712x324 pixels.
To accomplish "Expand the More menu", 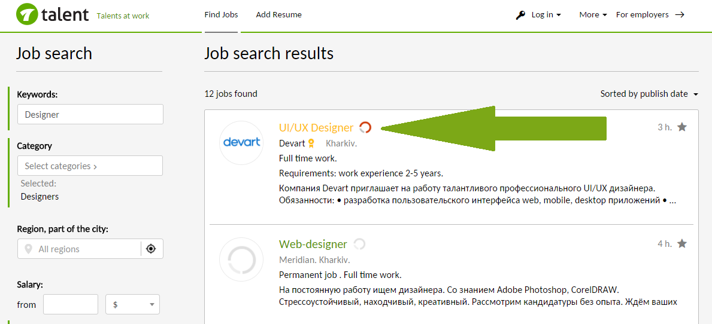I will [x=593, y=14].
